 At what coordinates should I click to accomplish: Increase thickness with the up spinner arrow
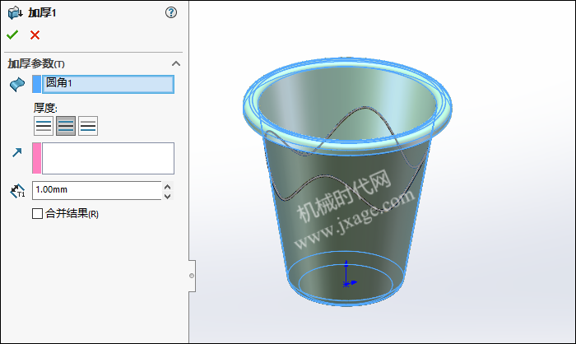168,186
